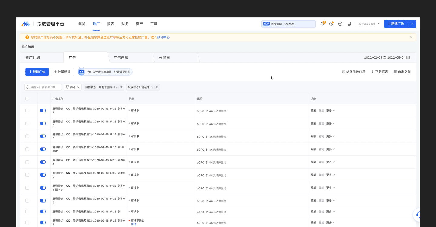Click the 批量新建 button

(62, 72)
